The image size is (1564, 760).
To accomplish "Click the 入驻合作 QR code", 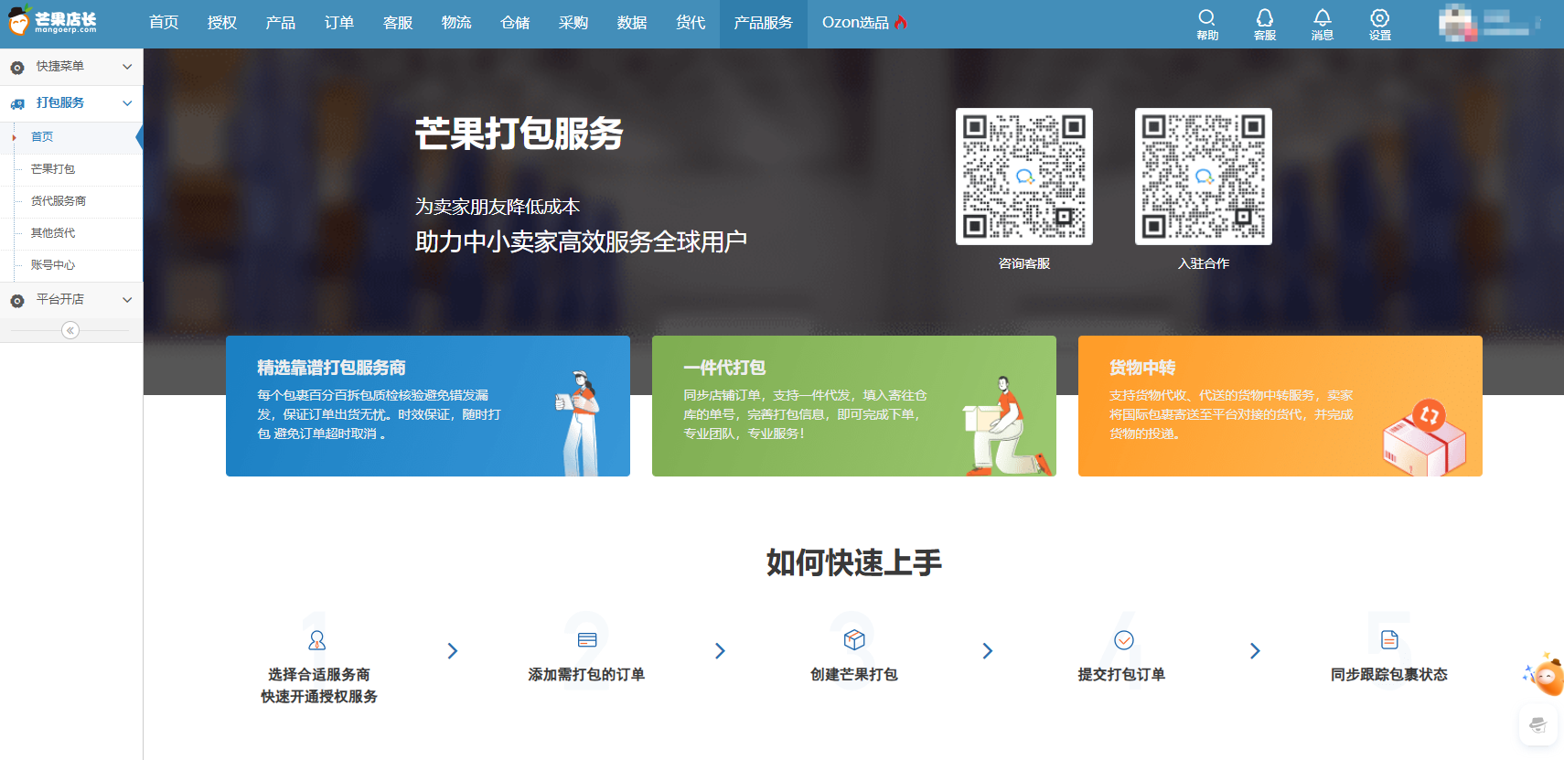I will tap(1204, 177).
